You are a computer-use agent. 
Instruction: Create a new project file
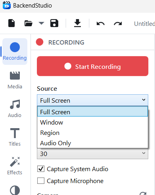(x=11, y=23)
